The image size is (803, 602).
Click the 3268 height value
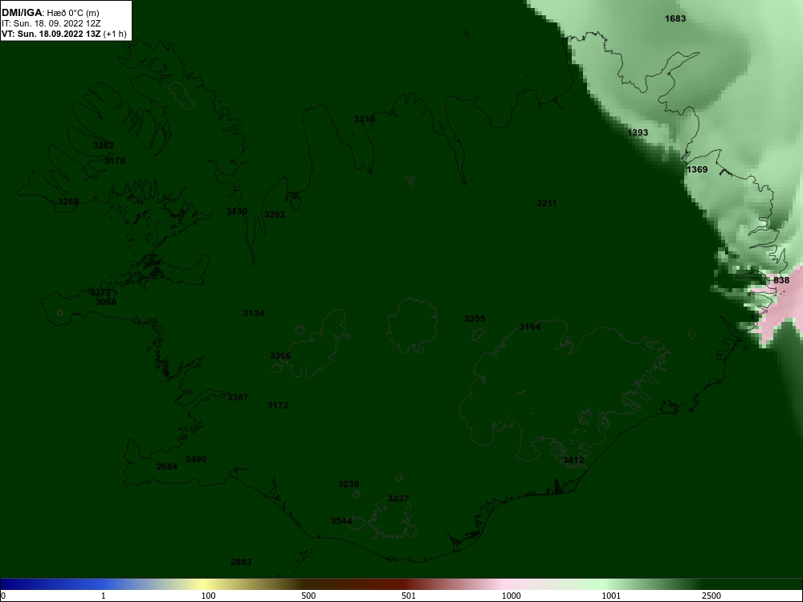68,201
